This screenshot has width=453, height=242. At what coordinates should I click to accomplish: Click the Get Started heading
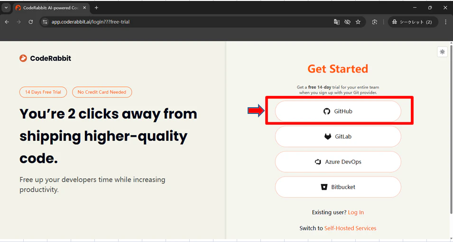[x=338, y=69]
